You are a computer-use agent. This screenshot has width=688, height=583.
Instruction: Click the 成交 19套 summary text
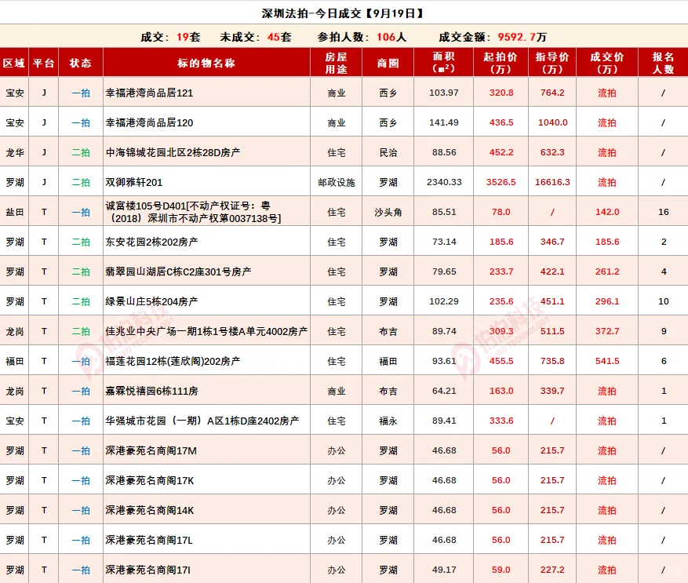[x=171, y=37]
